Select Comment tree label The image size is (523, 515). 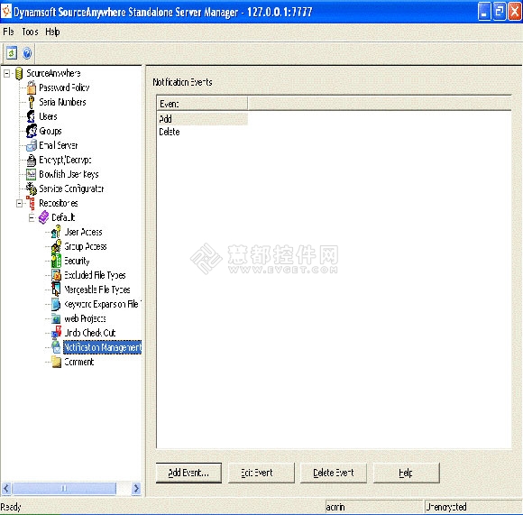click(79, 362)
